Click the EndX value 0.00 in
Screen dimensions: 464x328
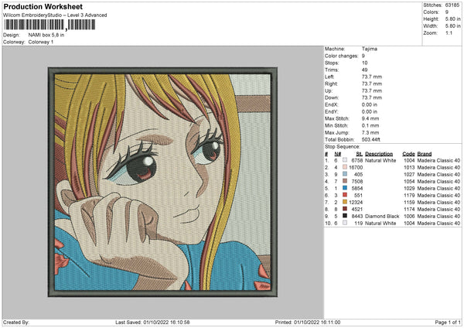[x=370, y=104]
